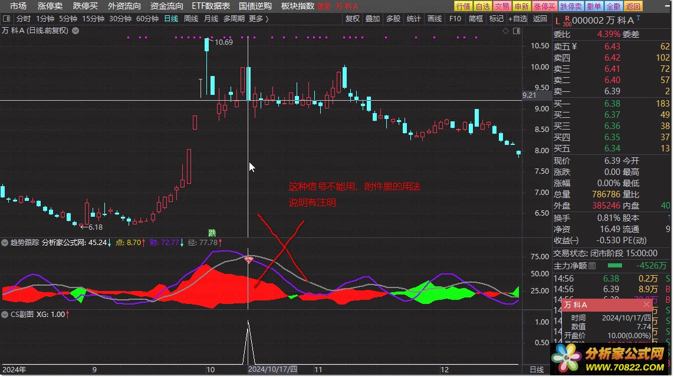Switch to 5分钟 chart period
Screen dimensions: 674x377
(x=68, y=19)
